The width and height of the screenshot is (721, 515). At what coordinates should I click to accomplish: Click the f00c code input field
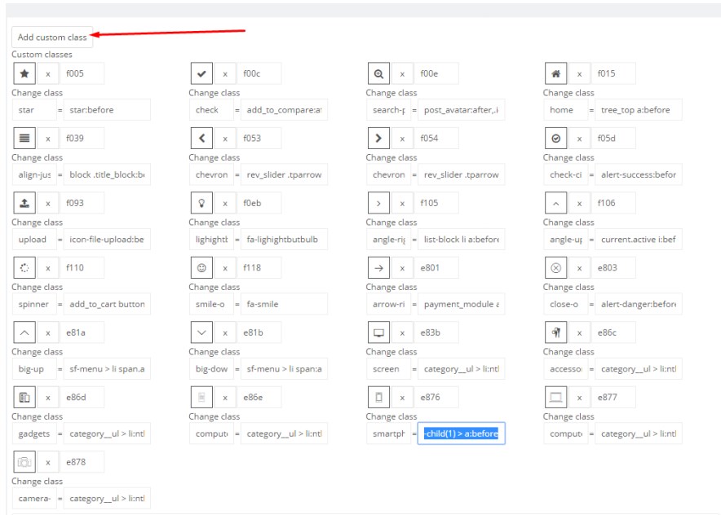pos(259,73)
